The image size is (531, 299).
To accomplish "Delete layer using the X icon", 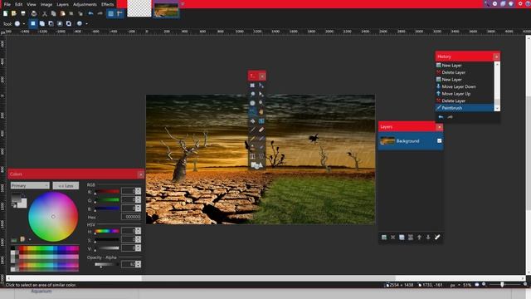I will click(x=392, y=238).
